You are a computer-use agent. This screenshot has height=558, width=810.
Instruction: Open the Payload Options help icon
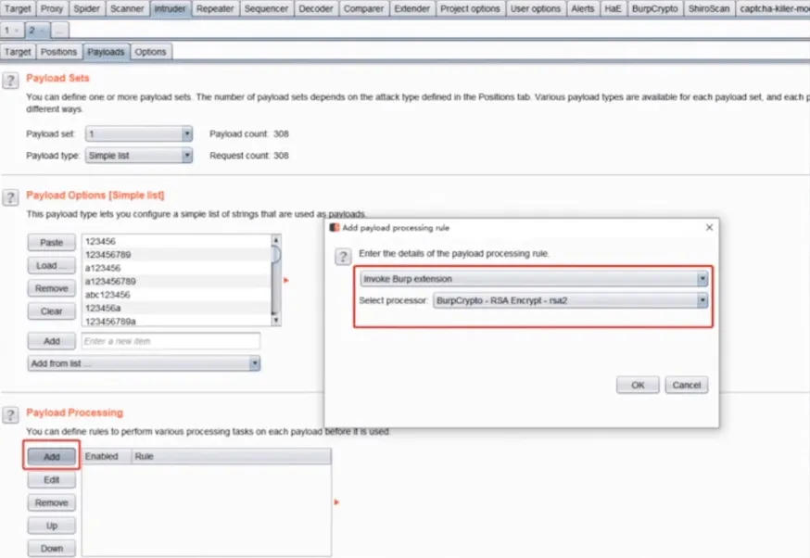pos(10,197)
